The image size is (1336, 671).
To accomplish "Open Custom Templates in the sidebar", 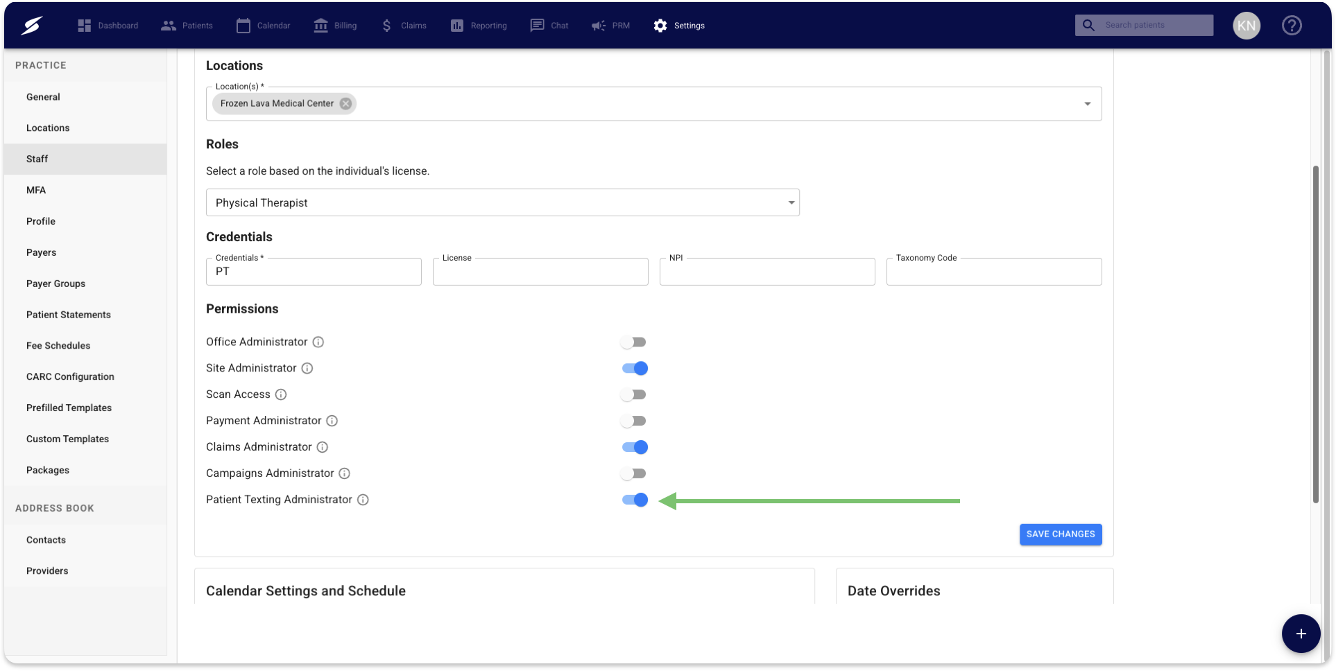I will click(85, 439).
